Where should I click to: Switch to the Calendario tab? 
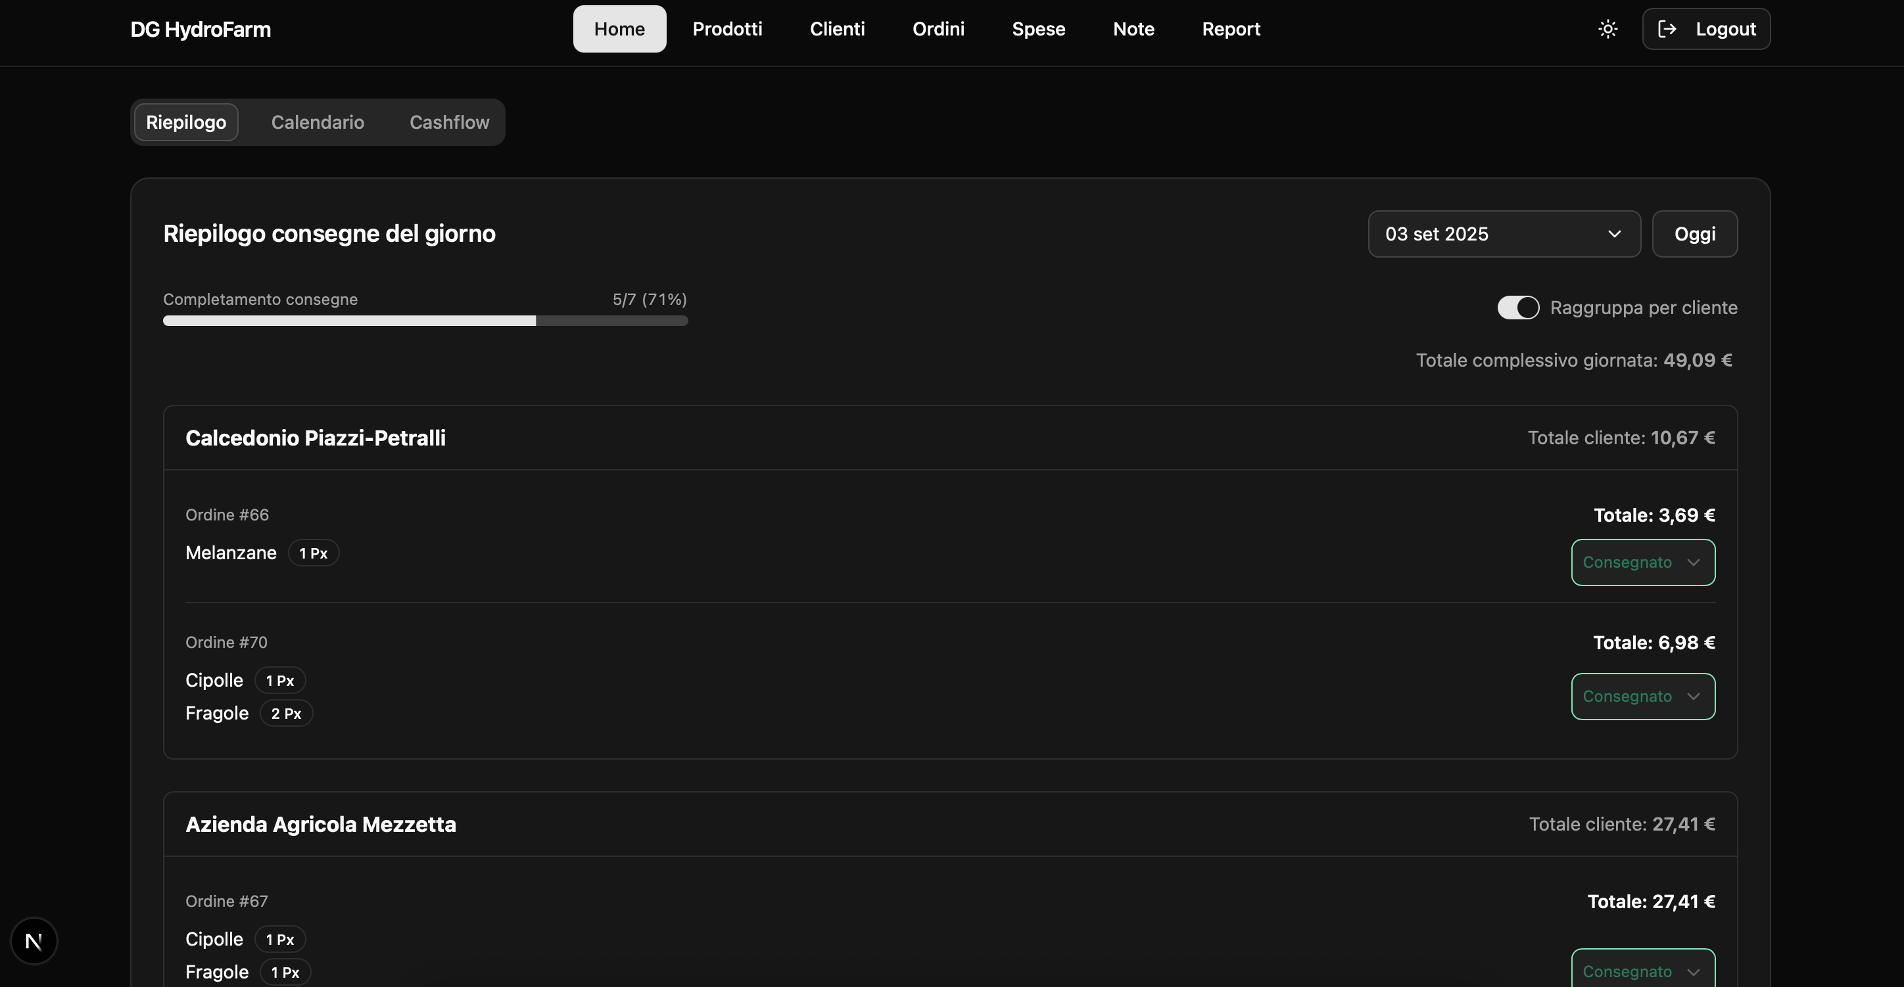pos(317,122)
